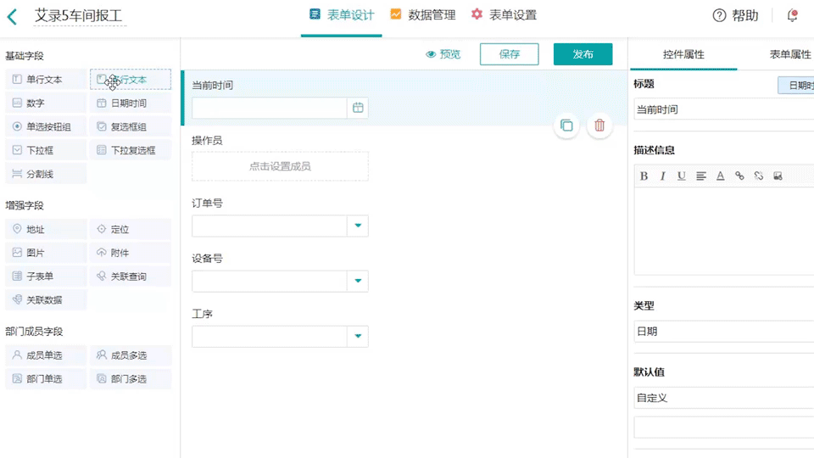This screenshot has height=458, width=814.
Task: Insert a link in description editor
Action: point(739,176)
